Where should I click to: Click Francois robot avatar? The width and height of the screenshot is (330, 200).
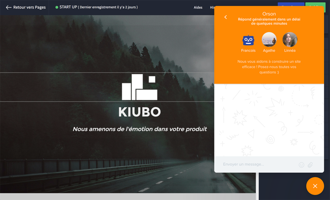[x=248, y=40]
